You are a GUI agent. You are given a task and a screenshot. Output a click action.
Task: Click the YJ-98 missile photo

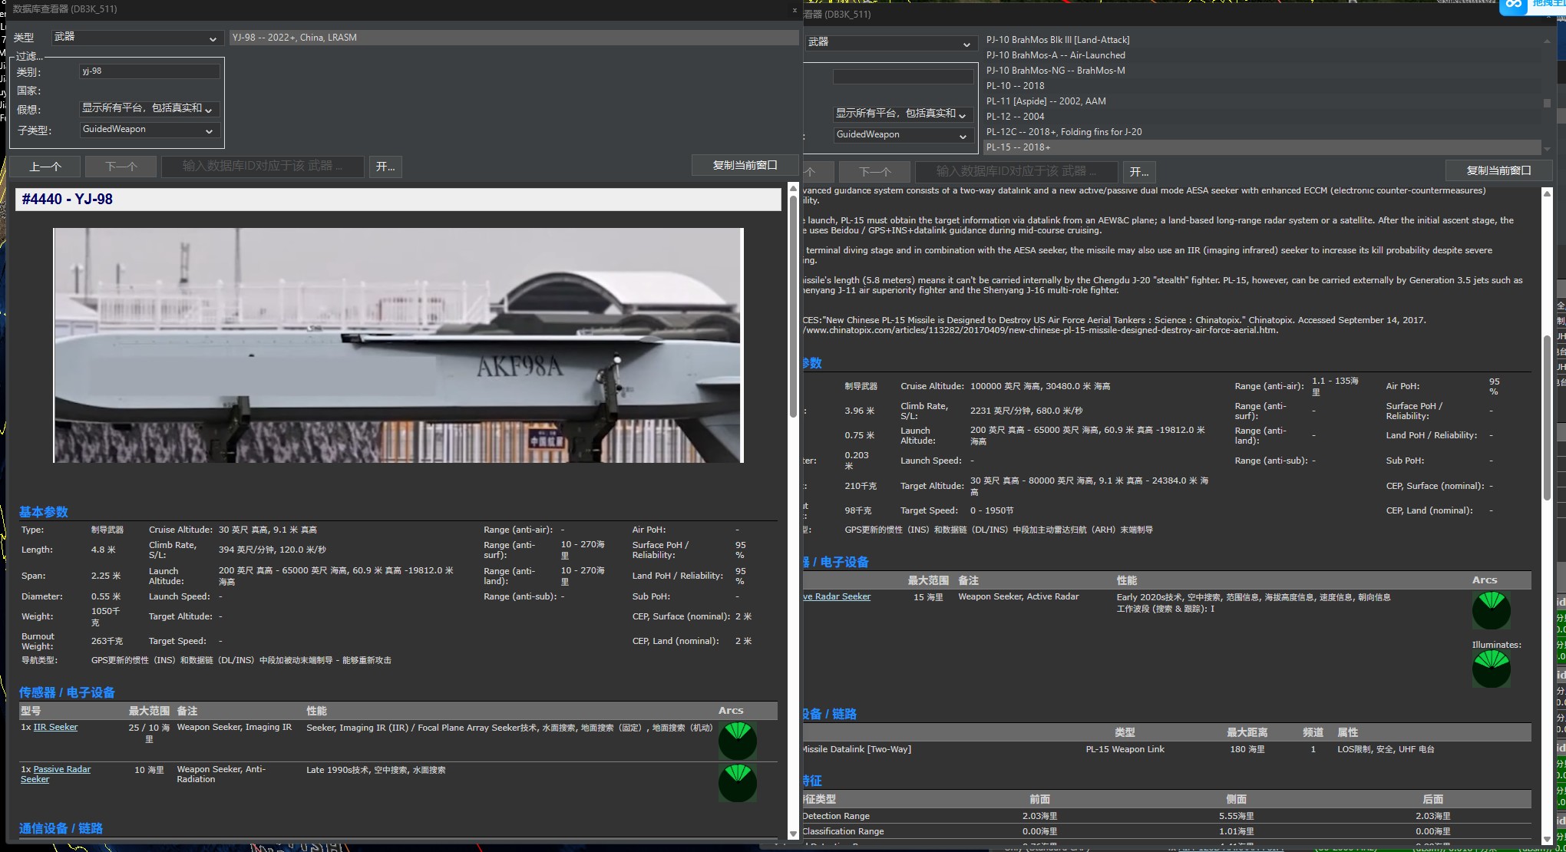coord(398,345)
